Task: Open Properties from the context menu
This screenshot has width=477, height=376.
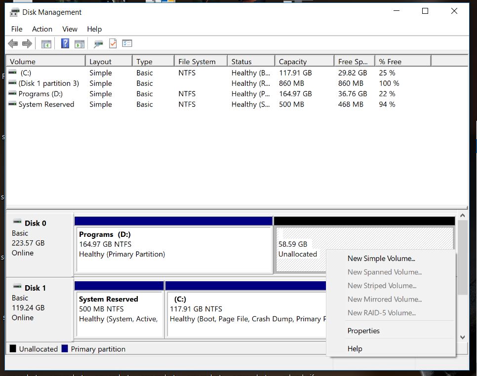Action: pyautogui.click(x=363, y=331)
